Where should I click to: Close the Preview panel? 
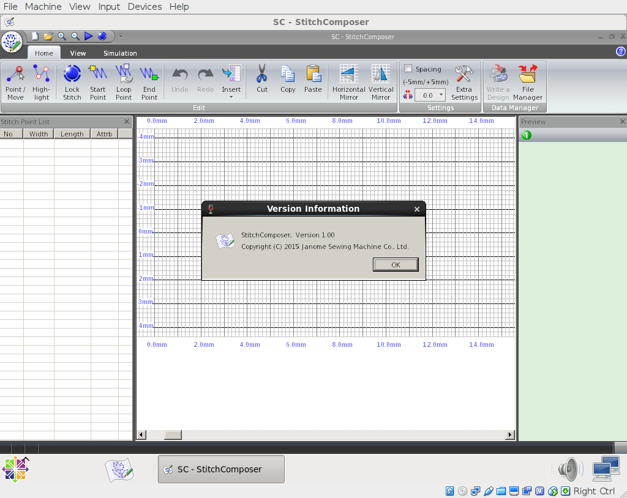pyautogui.click(x=623, y=122)
